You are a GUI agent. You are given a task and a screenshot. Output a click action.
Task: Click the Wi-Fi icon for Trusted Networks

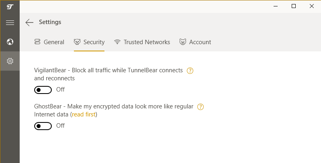click(117, 42)
